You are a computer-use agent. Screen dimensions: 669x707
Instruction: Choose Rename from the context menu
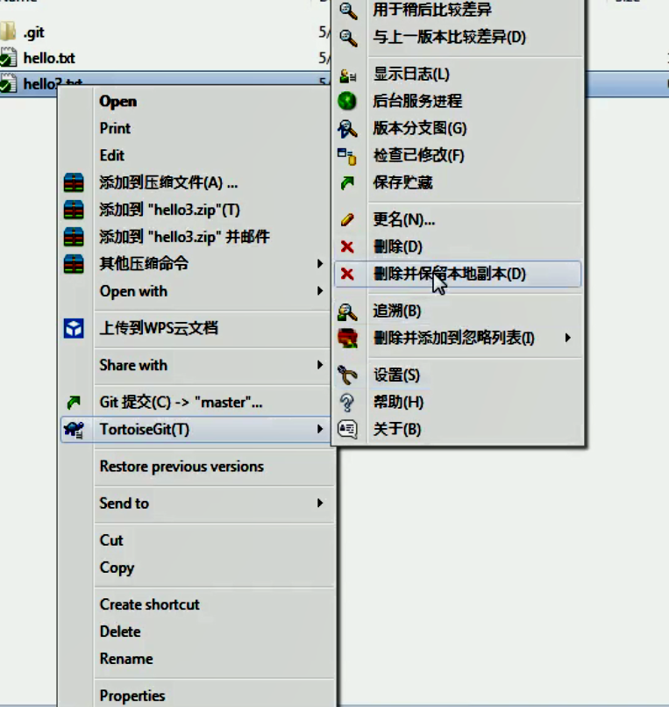[126, 659]
